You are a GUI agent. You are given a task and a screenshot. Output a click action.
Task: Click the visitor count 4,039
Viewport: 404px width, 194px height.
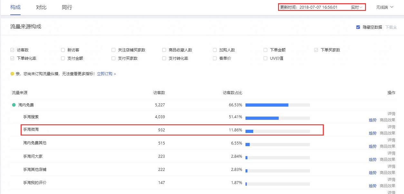coord(160,117)
